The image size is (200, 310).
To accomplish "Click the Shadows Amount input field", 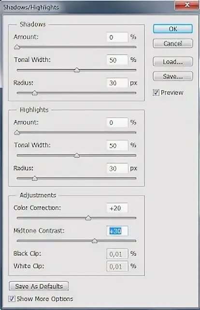I will point(117,37).
